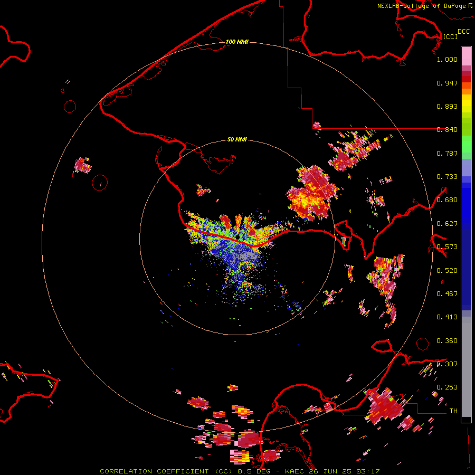Click the 100 NMI range ring label
This screenshot has height=475, width=475.
pyautogui.click(x=237, y=42)
